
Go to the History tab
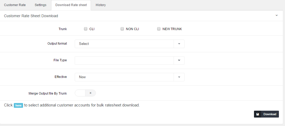(x=101, y=5)
